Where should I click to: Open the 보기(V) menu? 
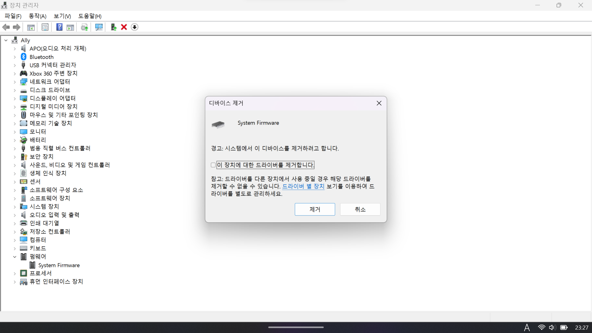(62, 16)
